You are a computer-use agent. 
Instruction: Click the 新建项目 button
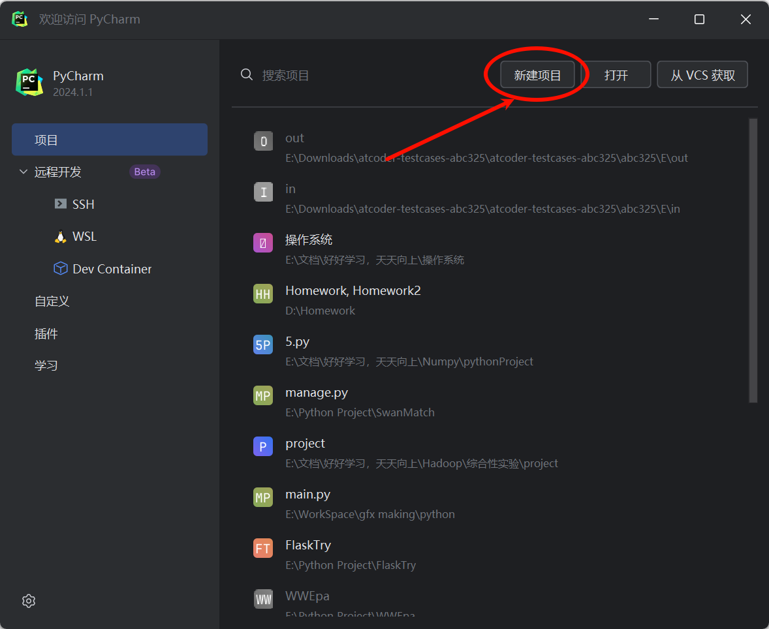(537, 74)
